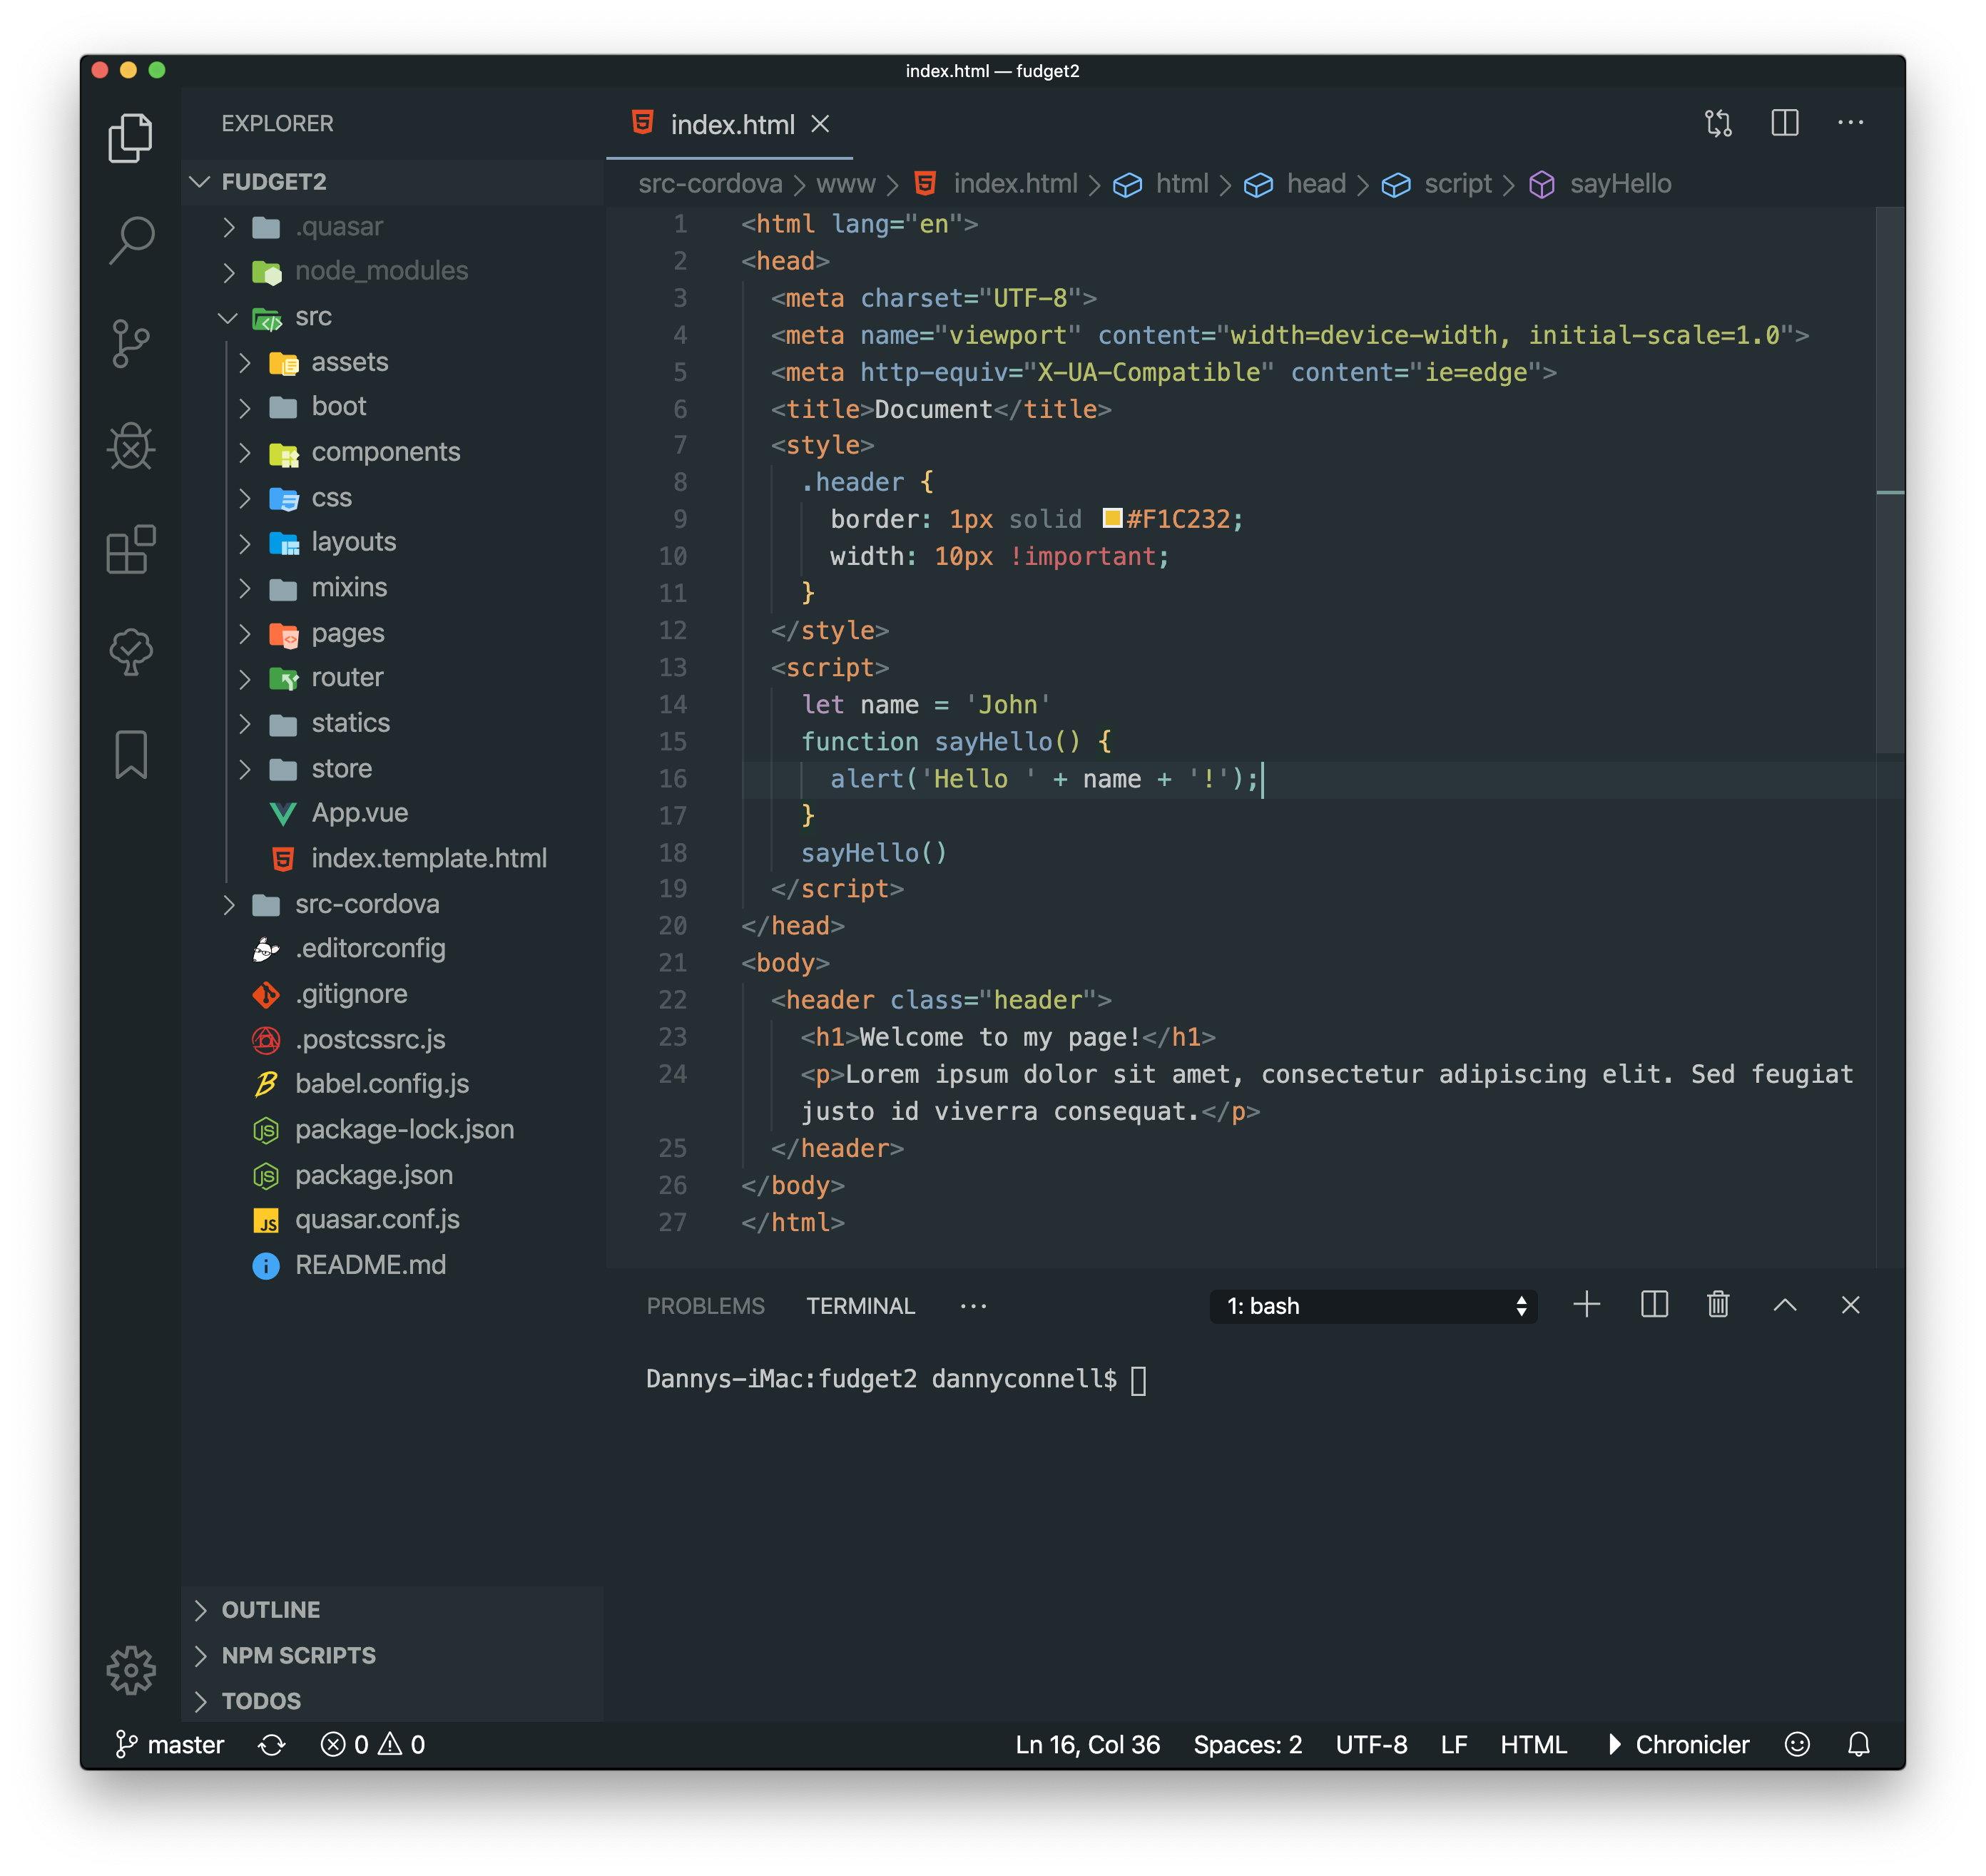Open the Extensions view icon
The image size is (1986, 1876).
coord(131,549)
